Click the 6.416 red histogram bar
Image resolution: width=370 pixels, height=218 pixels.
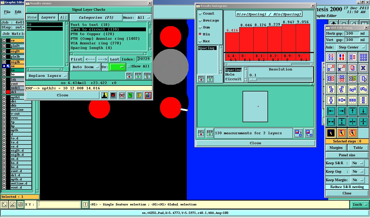232,42
